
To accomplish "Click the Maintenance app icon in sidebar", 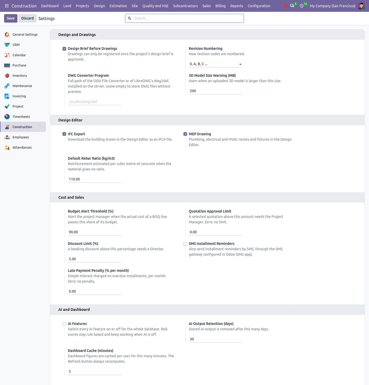I will point(7,86).
